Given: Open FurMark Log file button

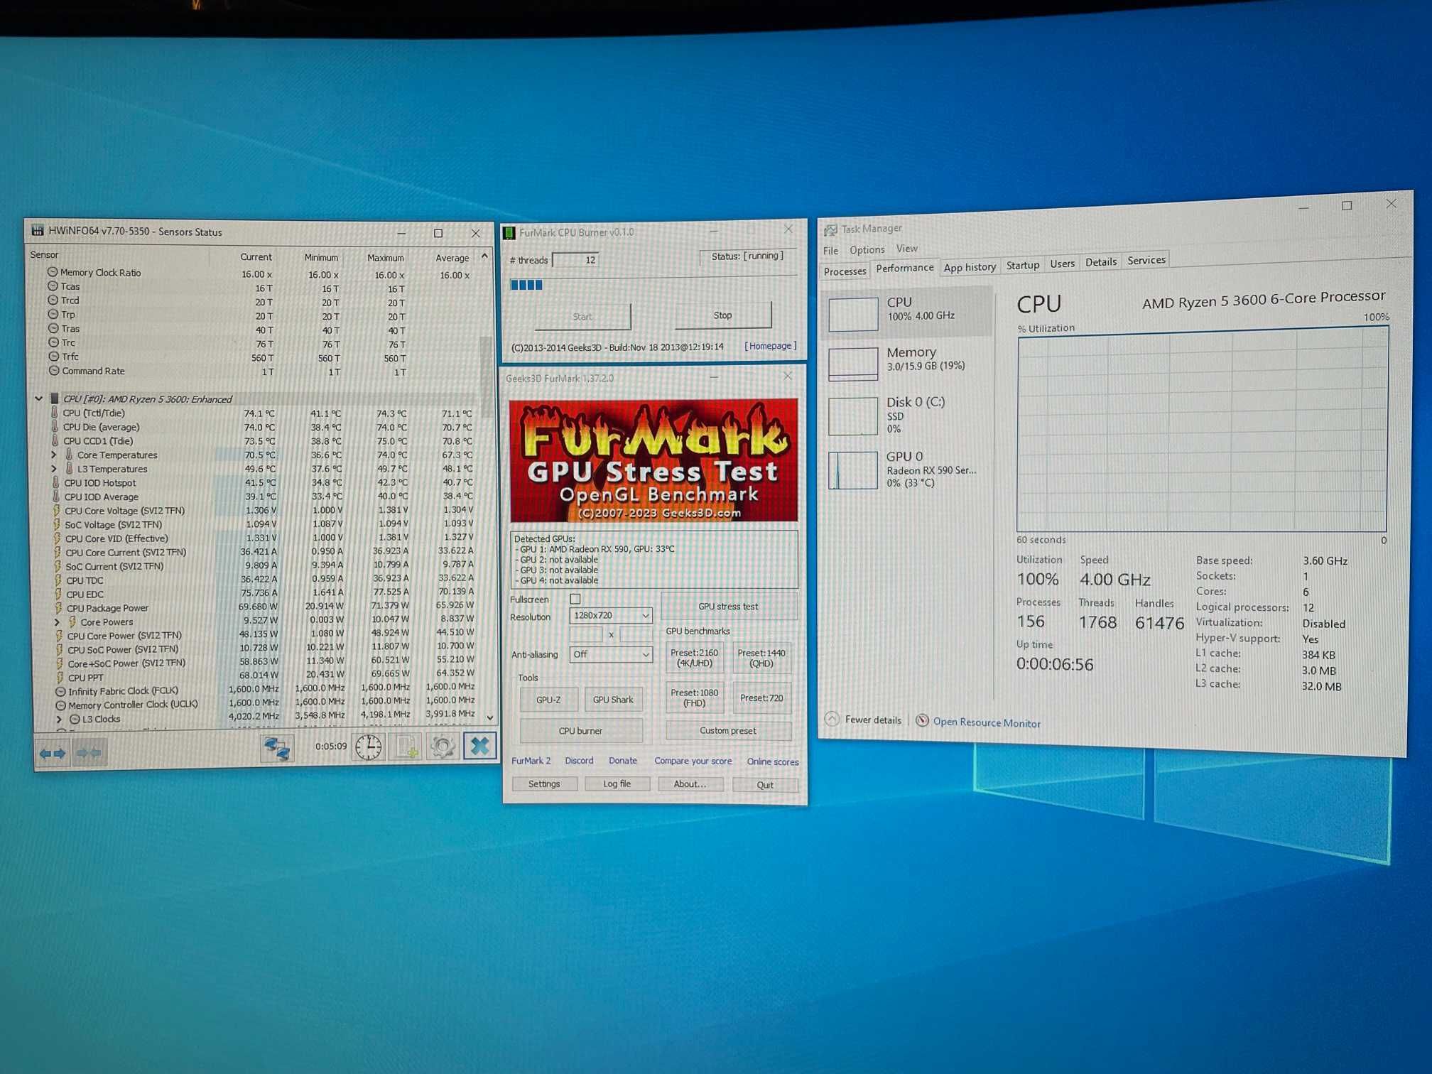Looking at the screenshot, I should [x=617, y=783].
